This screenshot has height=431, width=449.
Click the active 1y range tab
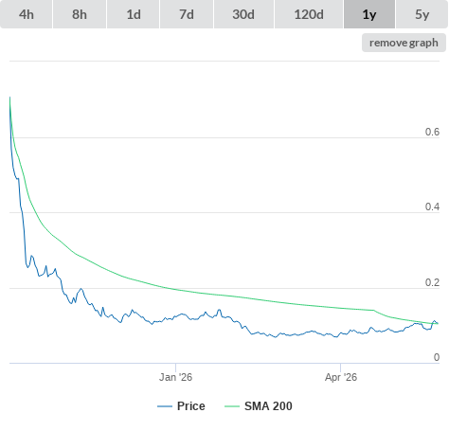coord(369,14)
